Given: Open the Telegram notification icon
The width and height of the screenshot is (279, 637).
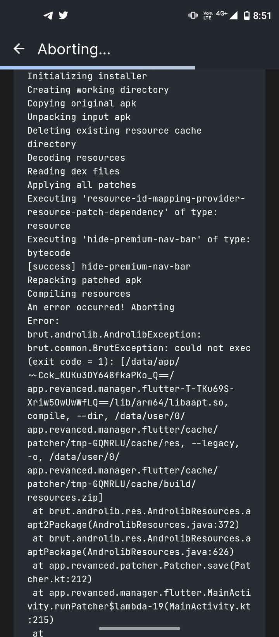Looking at the screenshot, I should click(47, 16).
